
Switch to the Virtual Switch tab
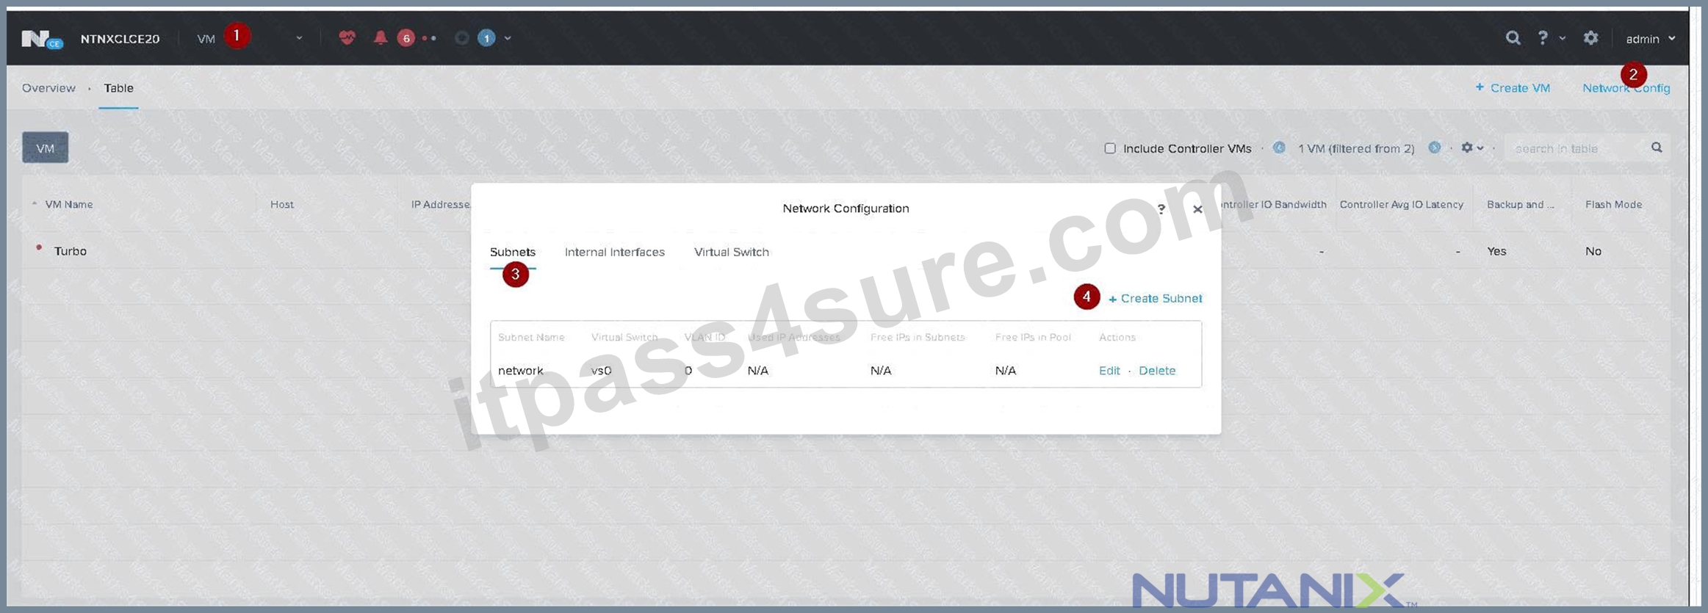(731, 252)
